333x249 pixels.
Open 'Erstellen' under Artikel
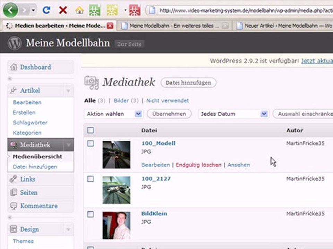coord(24,113)
